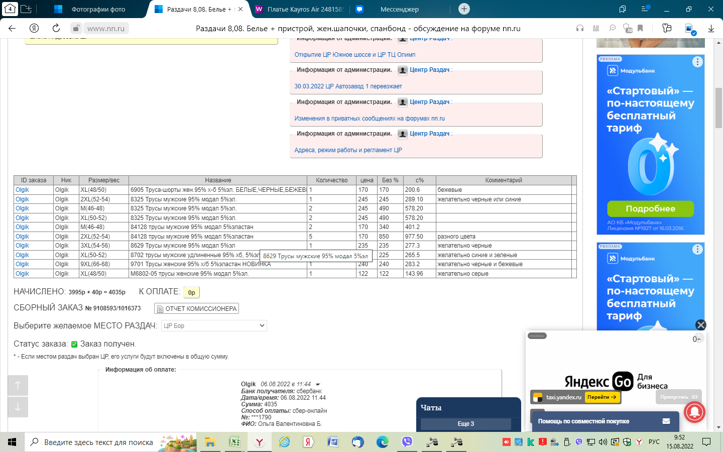Open Yandex home via the Я button
This screenshot has width=723, height=452.
[34, 28]
